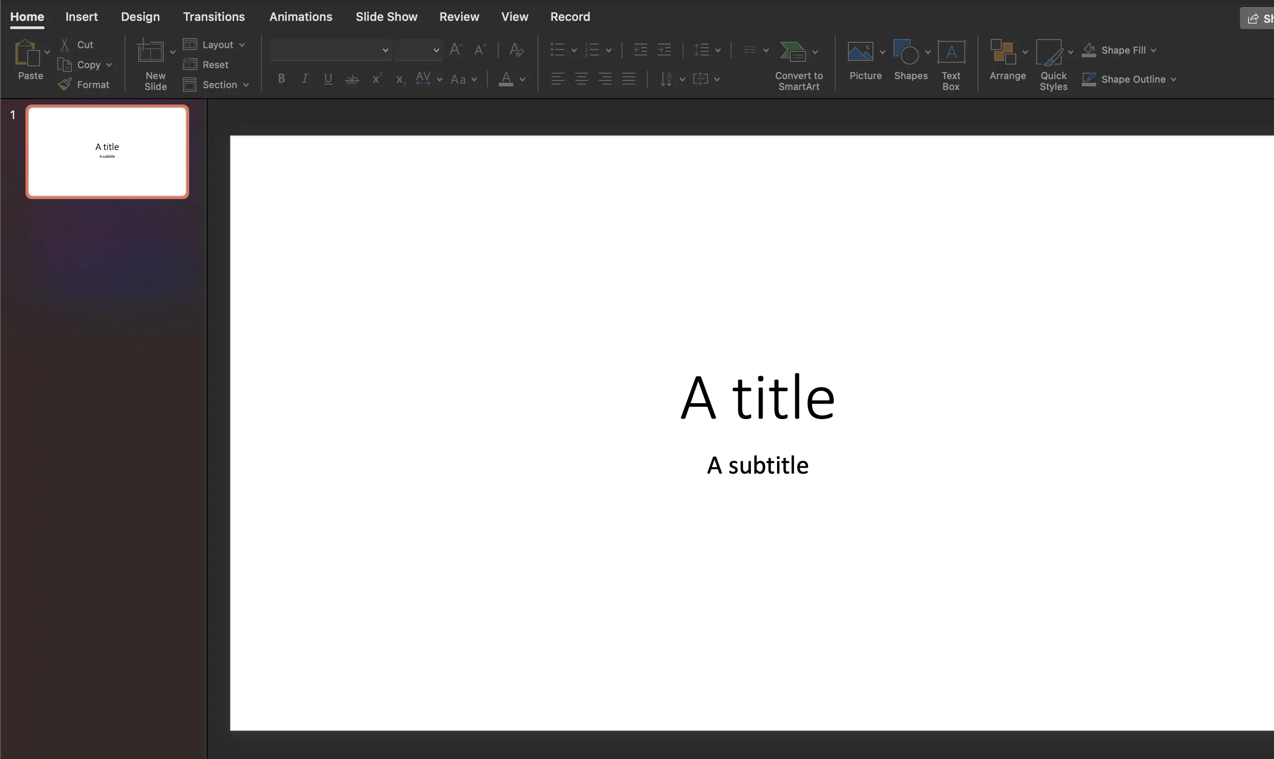Expand the line spacing options
This screenshot has width=1274, height=759.
point(718,50)
